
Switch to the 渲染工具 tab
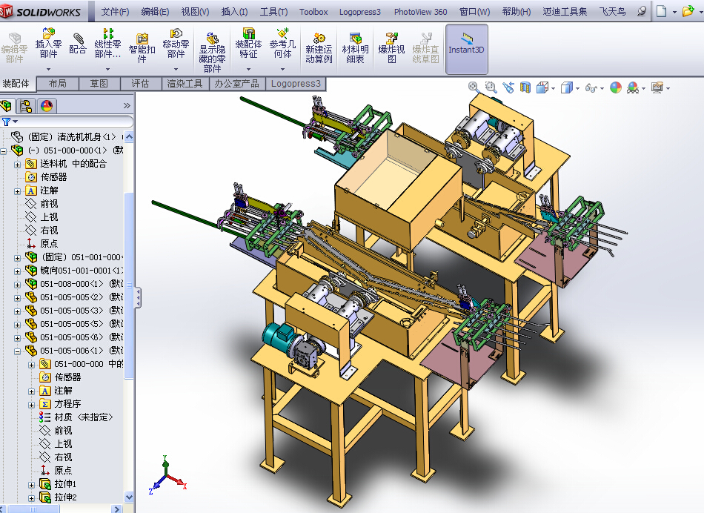(x=185, y=84)
